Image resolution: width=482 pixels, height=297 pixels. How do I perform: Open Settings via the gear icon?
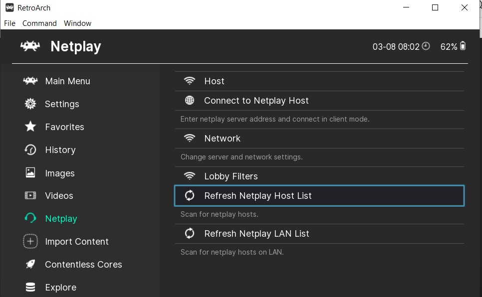click(30, 104)
